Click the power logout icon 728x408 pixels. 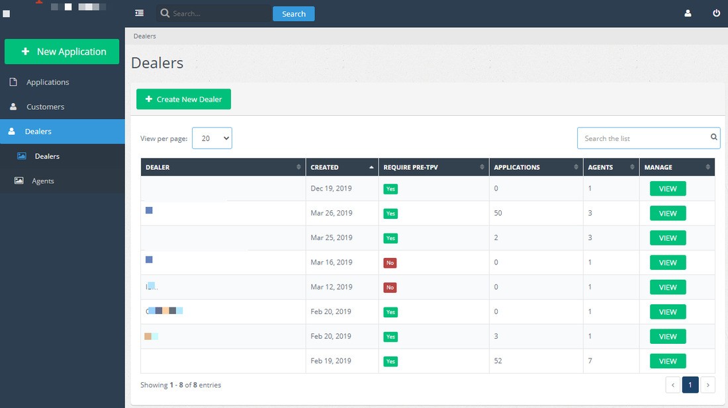(x=716, y=13)
